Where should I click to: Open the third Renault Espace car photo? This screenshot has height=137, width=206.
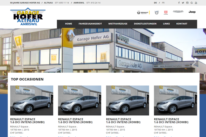[x=127, y=101]
